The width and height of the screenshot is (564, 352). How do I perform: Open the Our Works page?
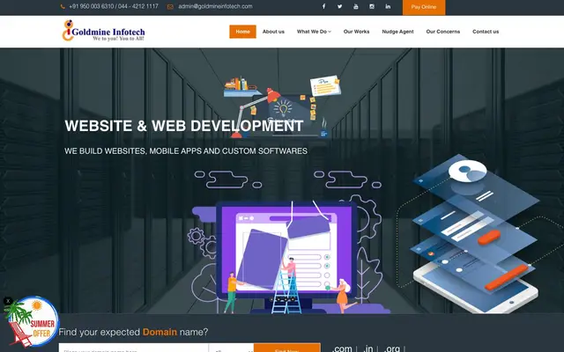(356, 32)
